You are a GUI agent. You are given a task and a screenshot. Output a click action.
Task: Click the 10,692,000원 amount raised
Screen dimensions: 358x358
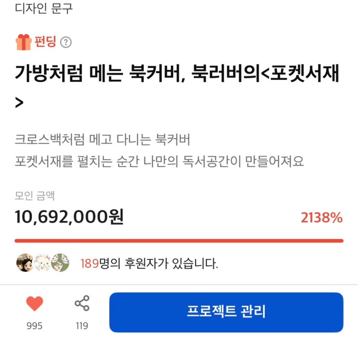click(x=69, y=217)
